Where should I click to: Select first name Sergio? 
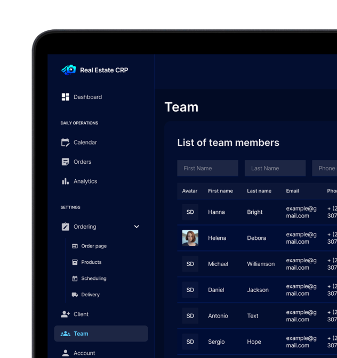216,342
